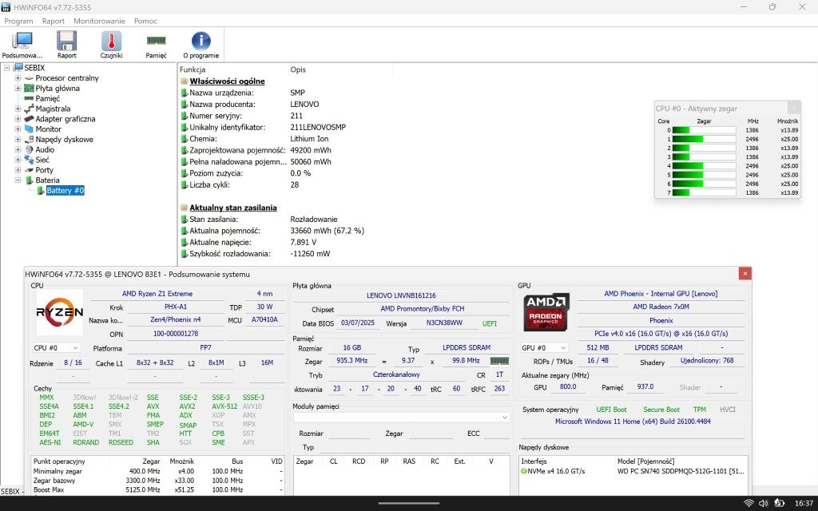Image resolution: width=818 pixels, height=511 pixels.
Task: Select Porty in the tree
Action: 44,170
